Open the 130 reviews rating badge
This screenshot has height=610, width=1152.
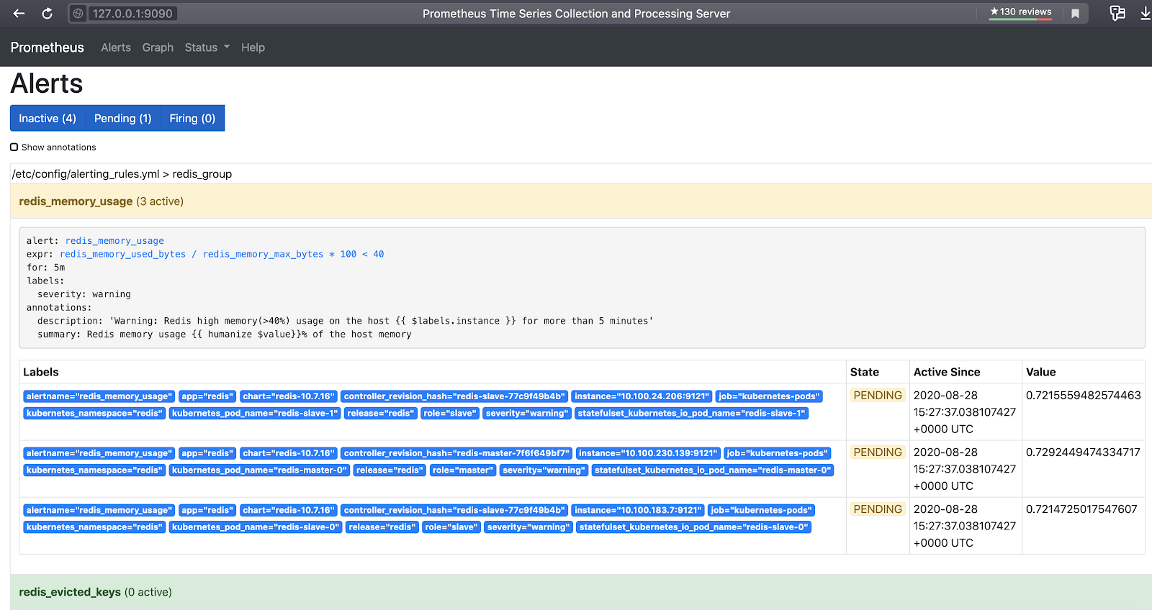(1020, 12)
